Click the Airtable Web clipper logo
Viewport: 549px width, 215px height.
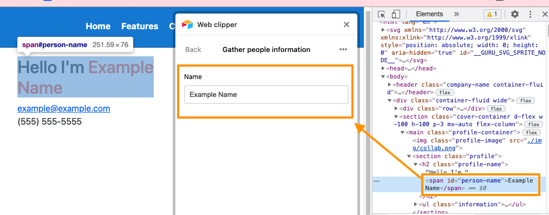pos(187,24)
